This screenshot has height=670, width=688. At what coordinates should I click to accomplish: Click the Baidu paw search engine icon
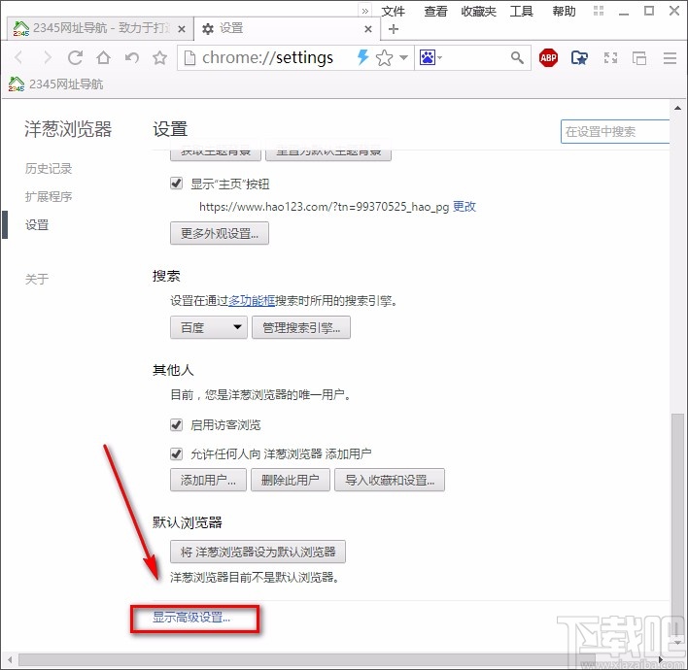tap(428, 57)
